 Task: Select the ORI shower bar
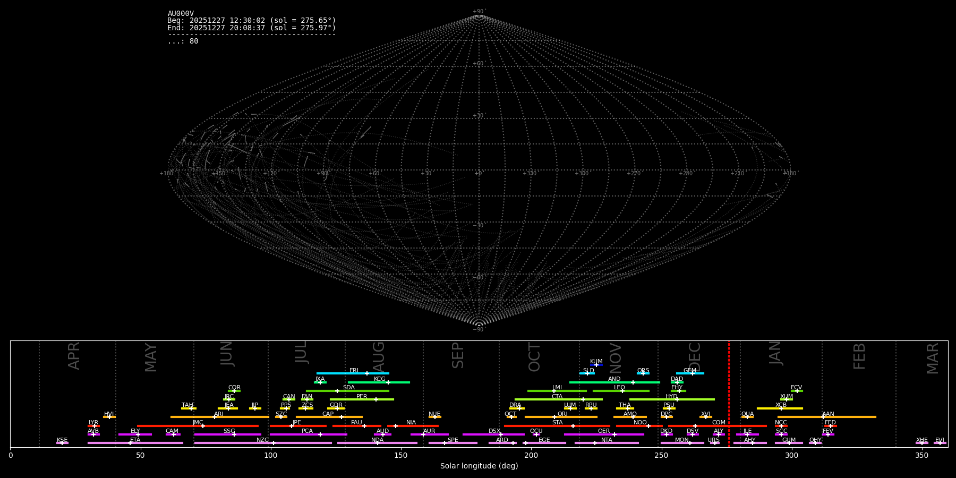click(x=561, y=417)
